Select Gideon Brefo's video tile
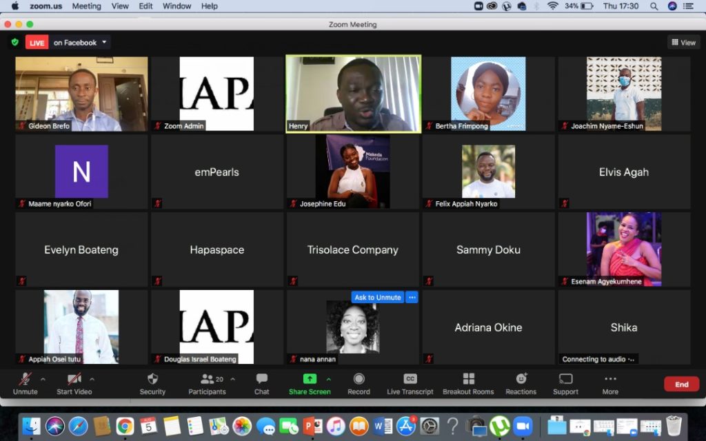The width and height of the screenshot is (706, 441). 81,94
